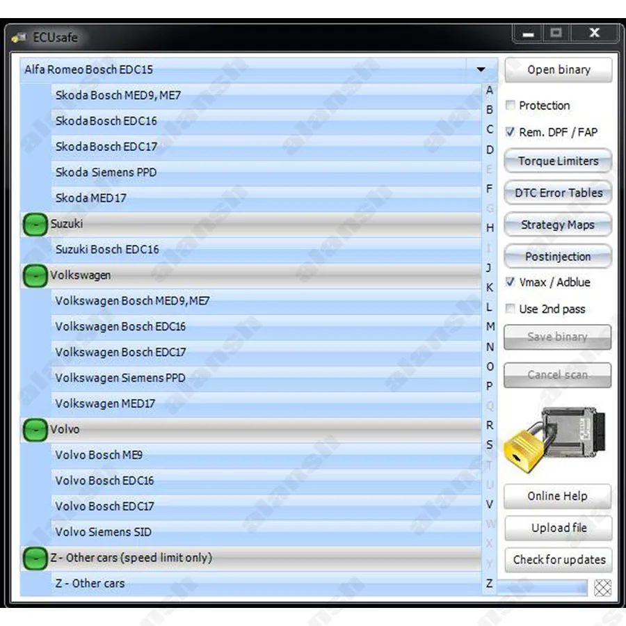
Task: Jump to letter D in index
Action: coord(490,150)
